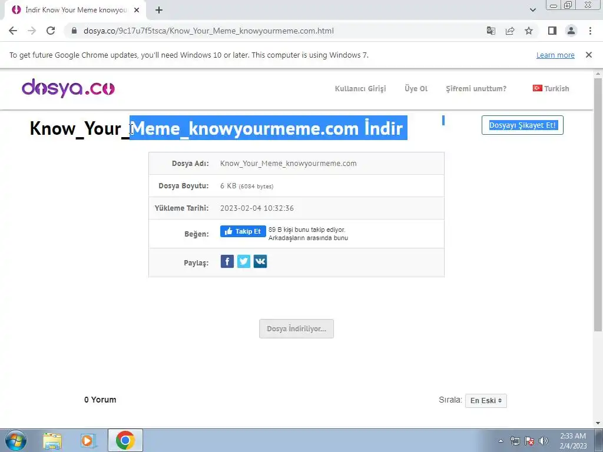
Task: Open Kullanıcı Girişi login link
Action: coord(360,88)
